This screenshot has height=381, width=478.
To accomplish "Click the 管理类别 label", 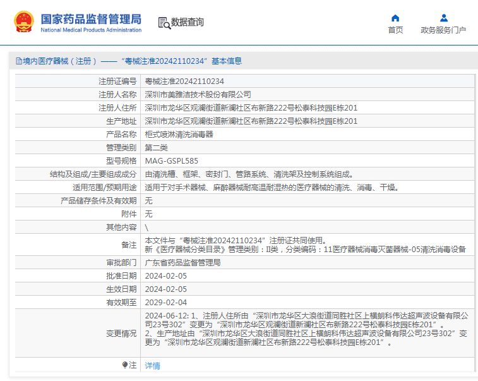I will 121,148.
